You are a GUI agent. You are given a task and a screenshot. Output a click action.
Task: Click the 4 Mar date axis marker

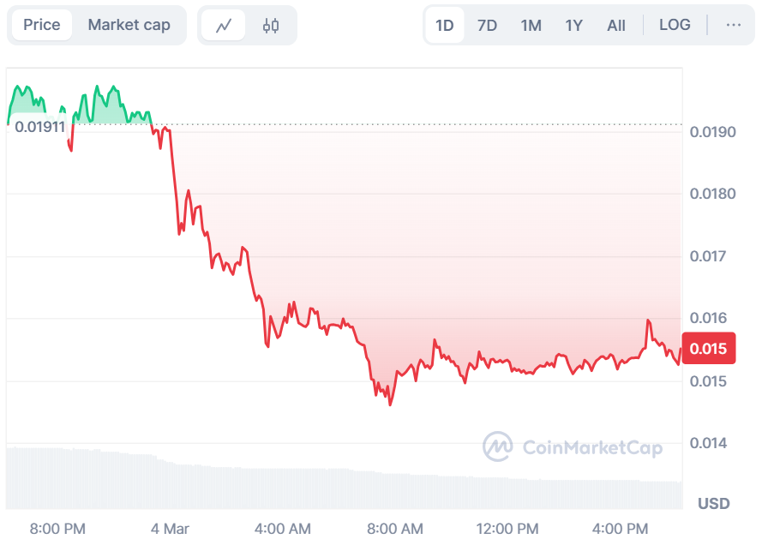click(x=170, y=528)
